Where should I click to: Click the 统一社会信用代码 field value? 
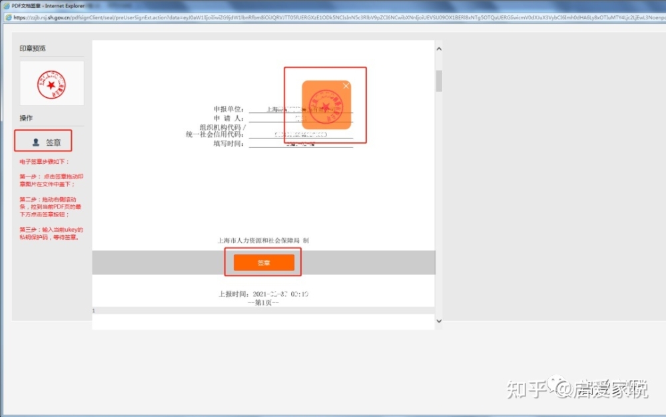pyautogui.click(x=301, y=135)
